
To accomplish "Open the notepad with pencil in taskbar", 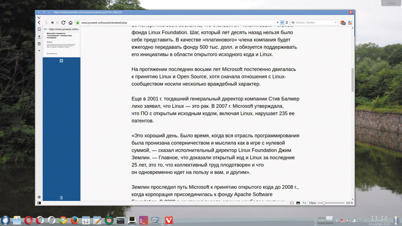I will pyautogui.click(x=97, y=220).
